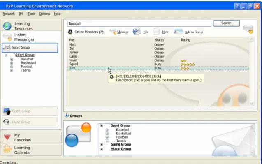262x164 pixels.
Task: Click kevin's two-star rating
Action: 183,61
